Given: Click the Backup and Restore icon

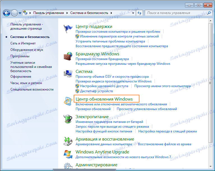Looking at the screenshot, I should (x=68, y=141).
